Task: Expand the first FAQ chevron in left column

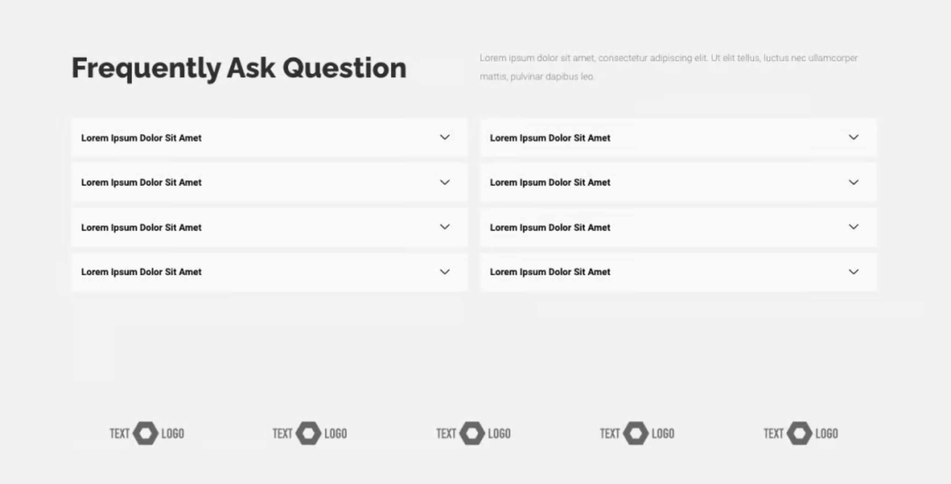Action: (445, 137)
